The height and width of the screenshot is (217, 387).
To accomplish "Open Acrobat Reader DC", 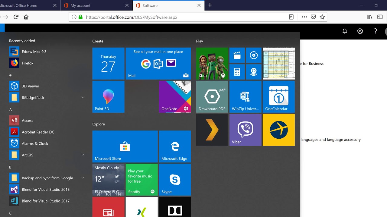I will point(47,132).
